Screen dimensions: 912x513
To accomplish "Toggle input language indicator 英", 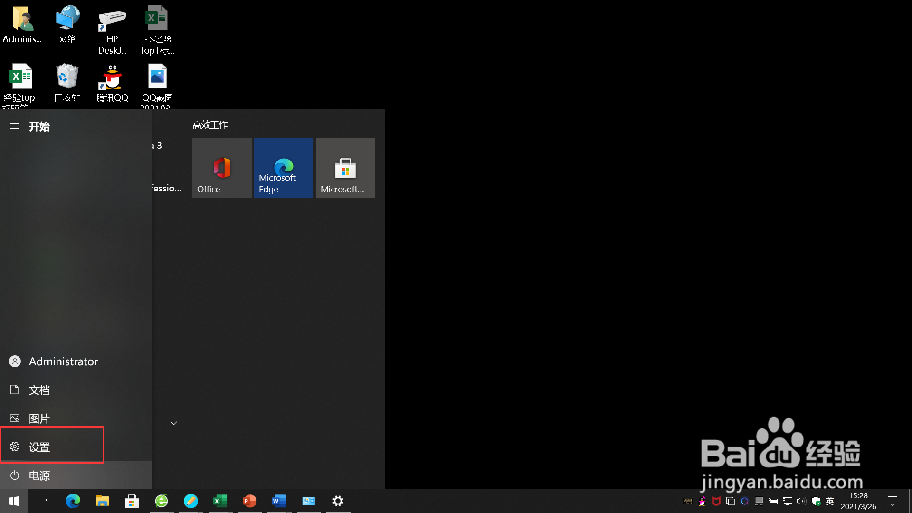I will tap(830, 501).
